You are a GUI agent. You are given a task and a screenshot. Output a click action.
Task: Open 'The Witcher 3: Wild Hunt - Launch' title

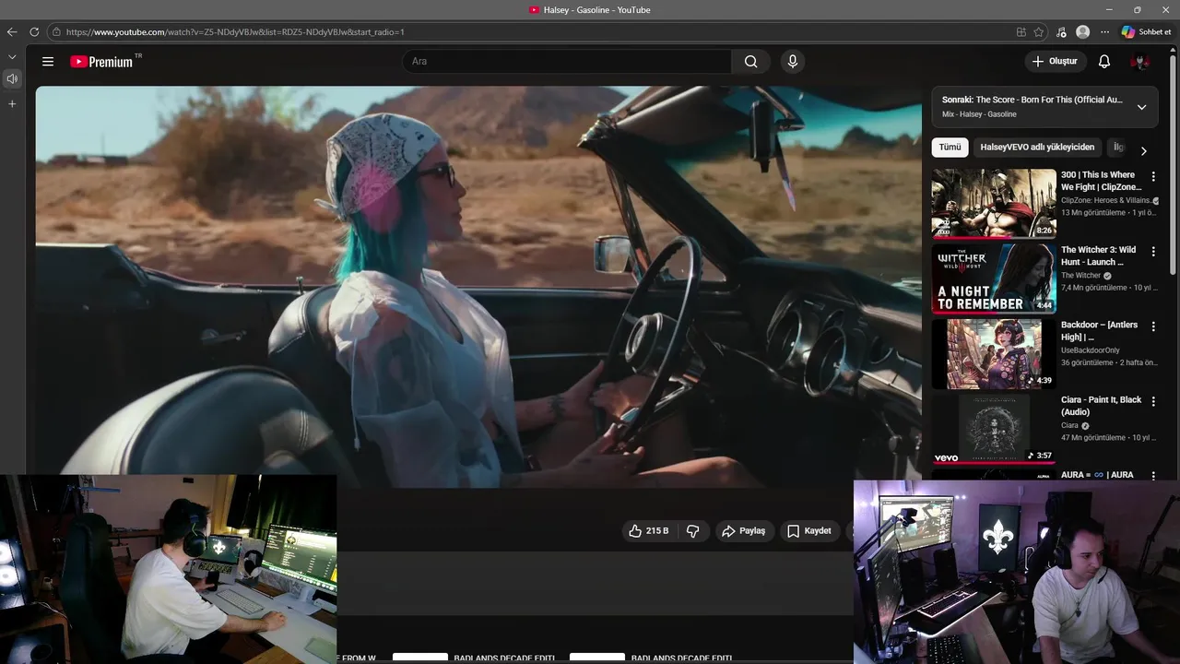(x=1098, y=255)
